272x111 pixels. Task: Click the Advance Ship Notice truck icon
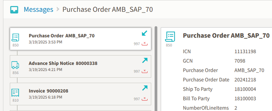tap(15, 65)
